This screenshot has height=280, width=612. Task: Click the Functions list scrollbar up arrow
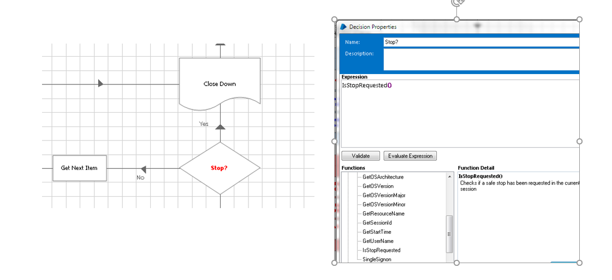[x=450, y=177]
